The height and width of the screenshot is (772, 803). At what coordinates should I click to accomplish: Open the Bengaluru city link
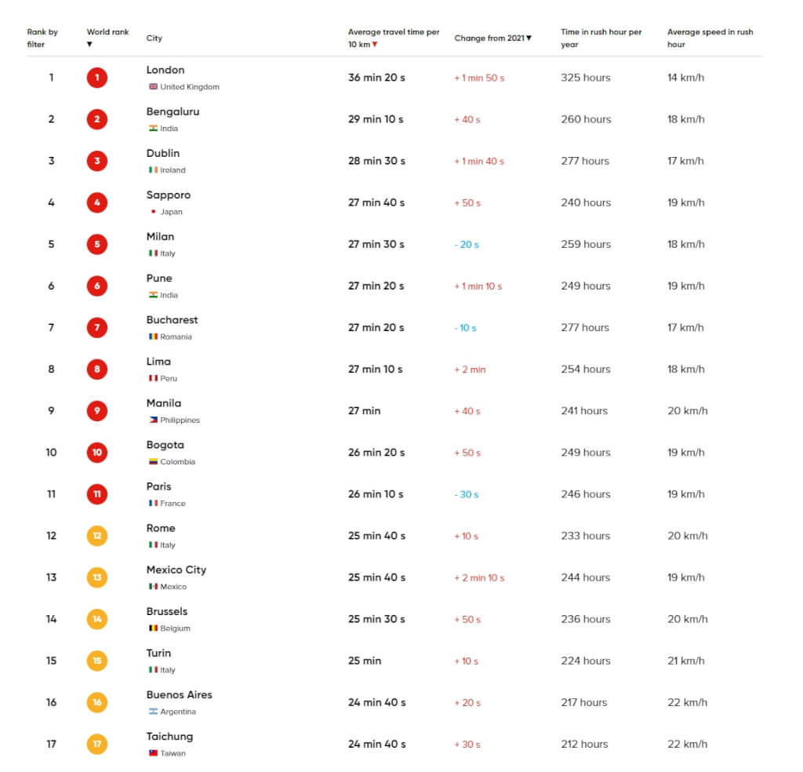coord(173,111)
